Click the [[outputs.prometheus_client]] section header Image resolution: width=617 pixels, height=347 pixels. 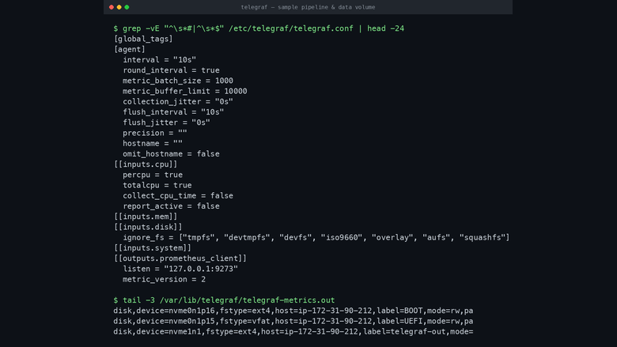tap(180, 258)
